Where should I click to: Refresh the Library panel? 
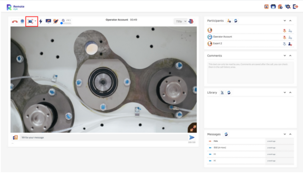229,92
